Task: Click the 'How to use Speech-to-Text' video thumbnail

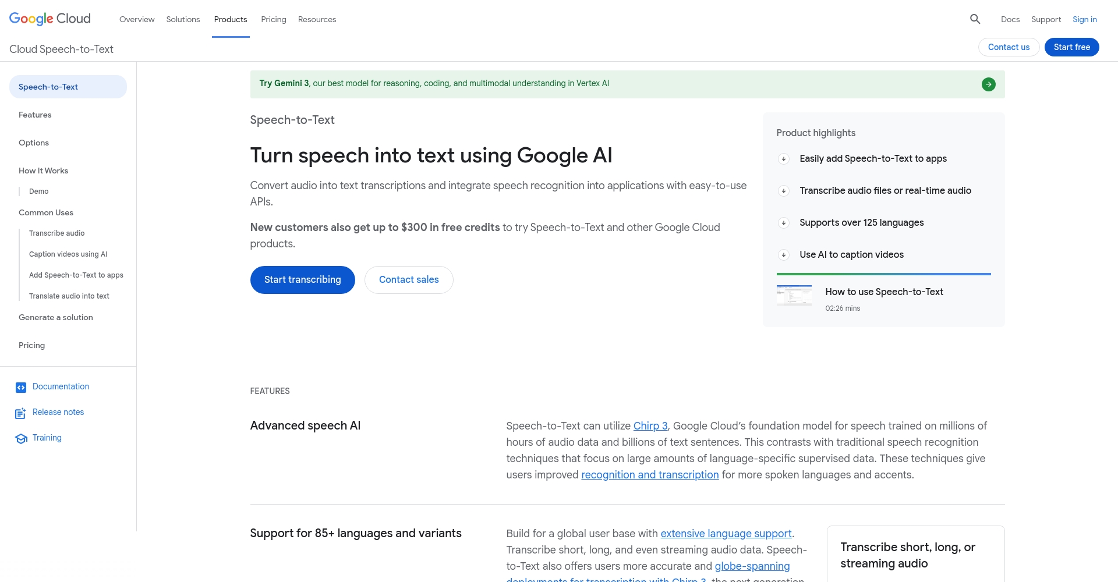Action: pos(794,296)
